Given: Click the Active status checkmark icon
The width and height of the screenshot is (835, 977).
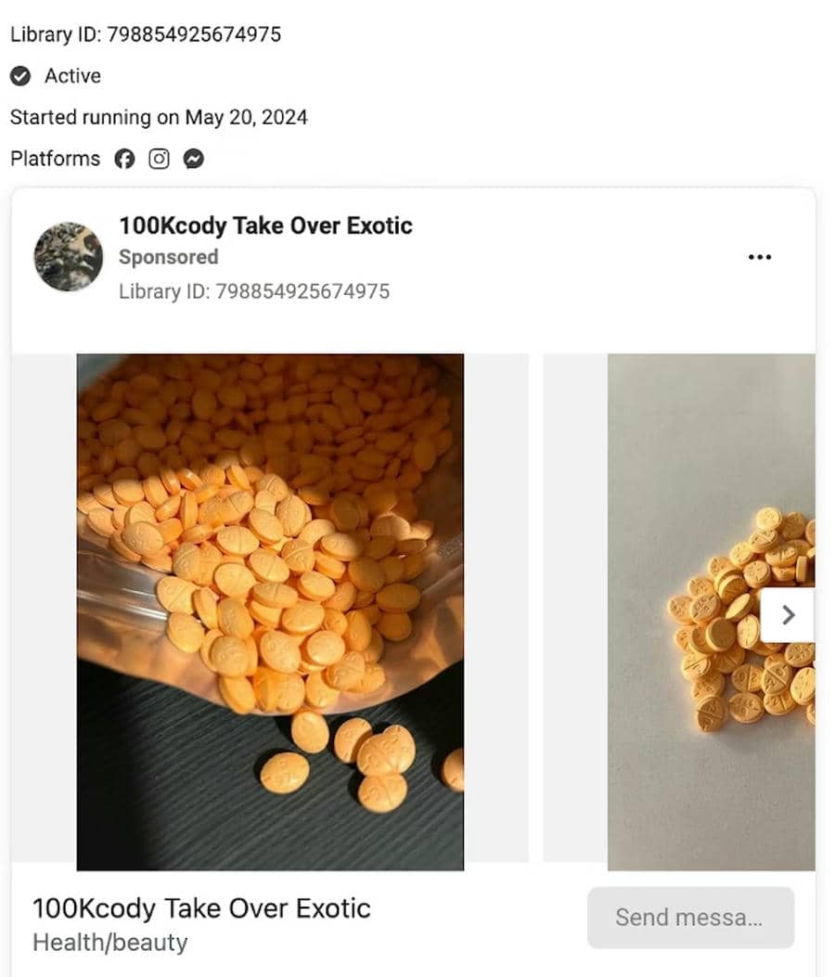Looking at the screenshot, I should pyautogui.click(x=20, y=76).
